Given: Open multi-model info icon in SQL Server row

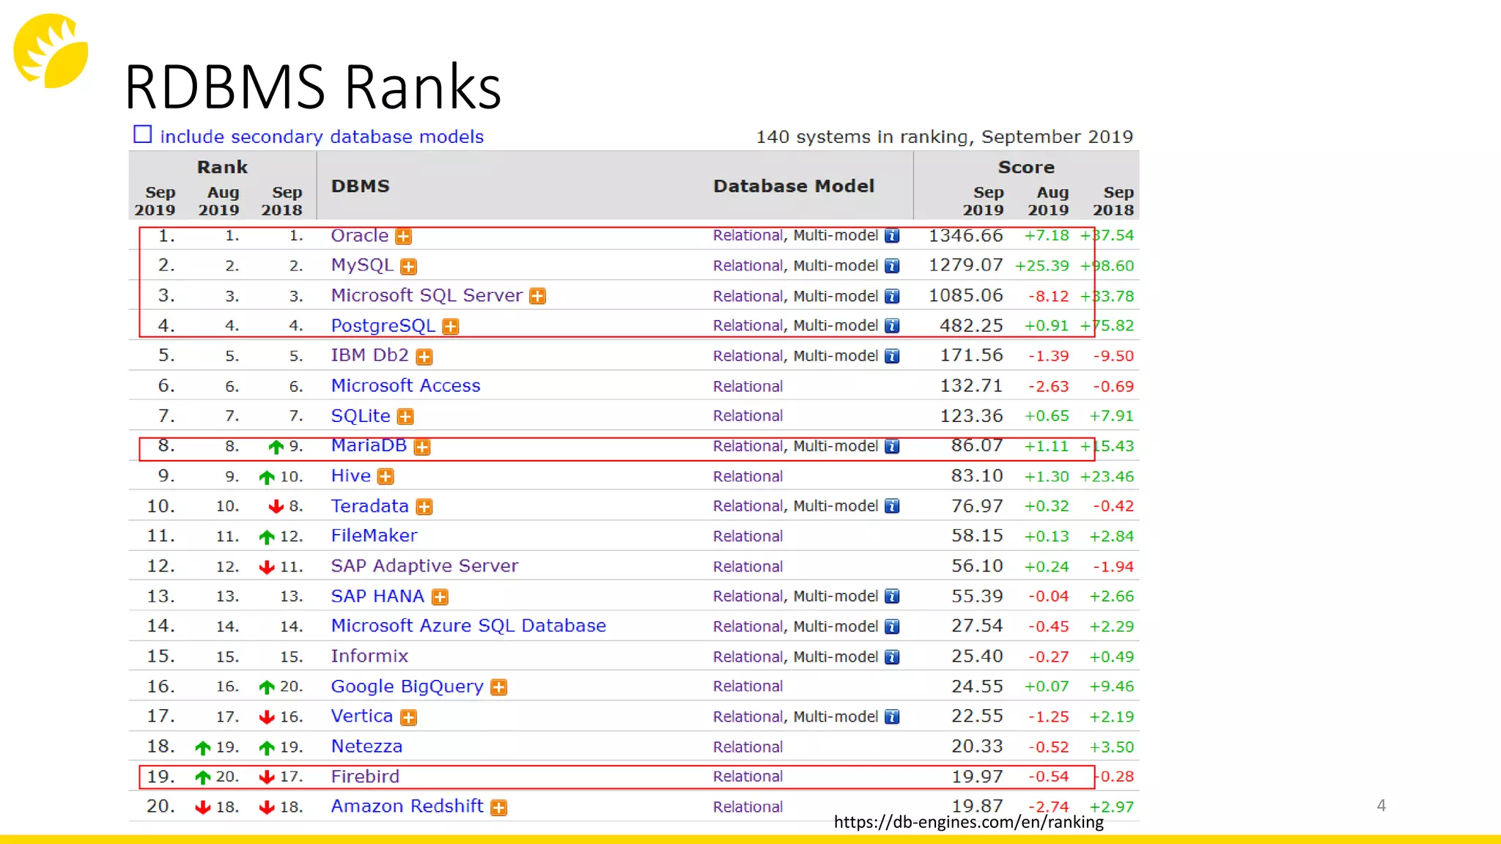Looking at the screenshot, I should tap(892, 297).
